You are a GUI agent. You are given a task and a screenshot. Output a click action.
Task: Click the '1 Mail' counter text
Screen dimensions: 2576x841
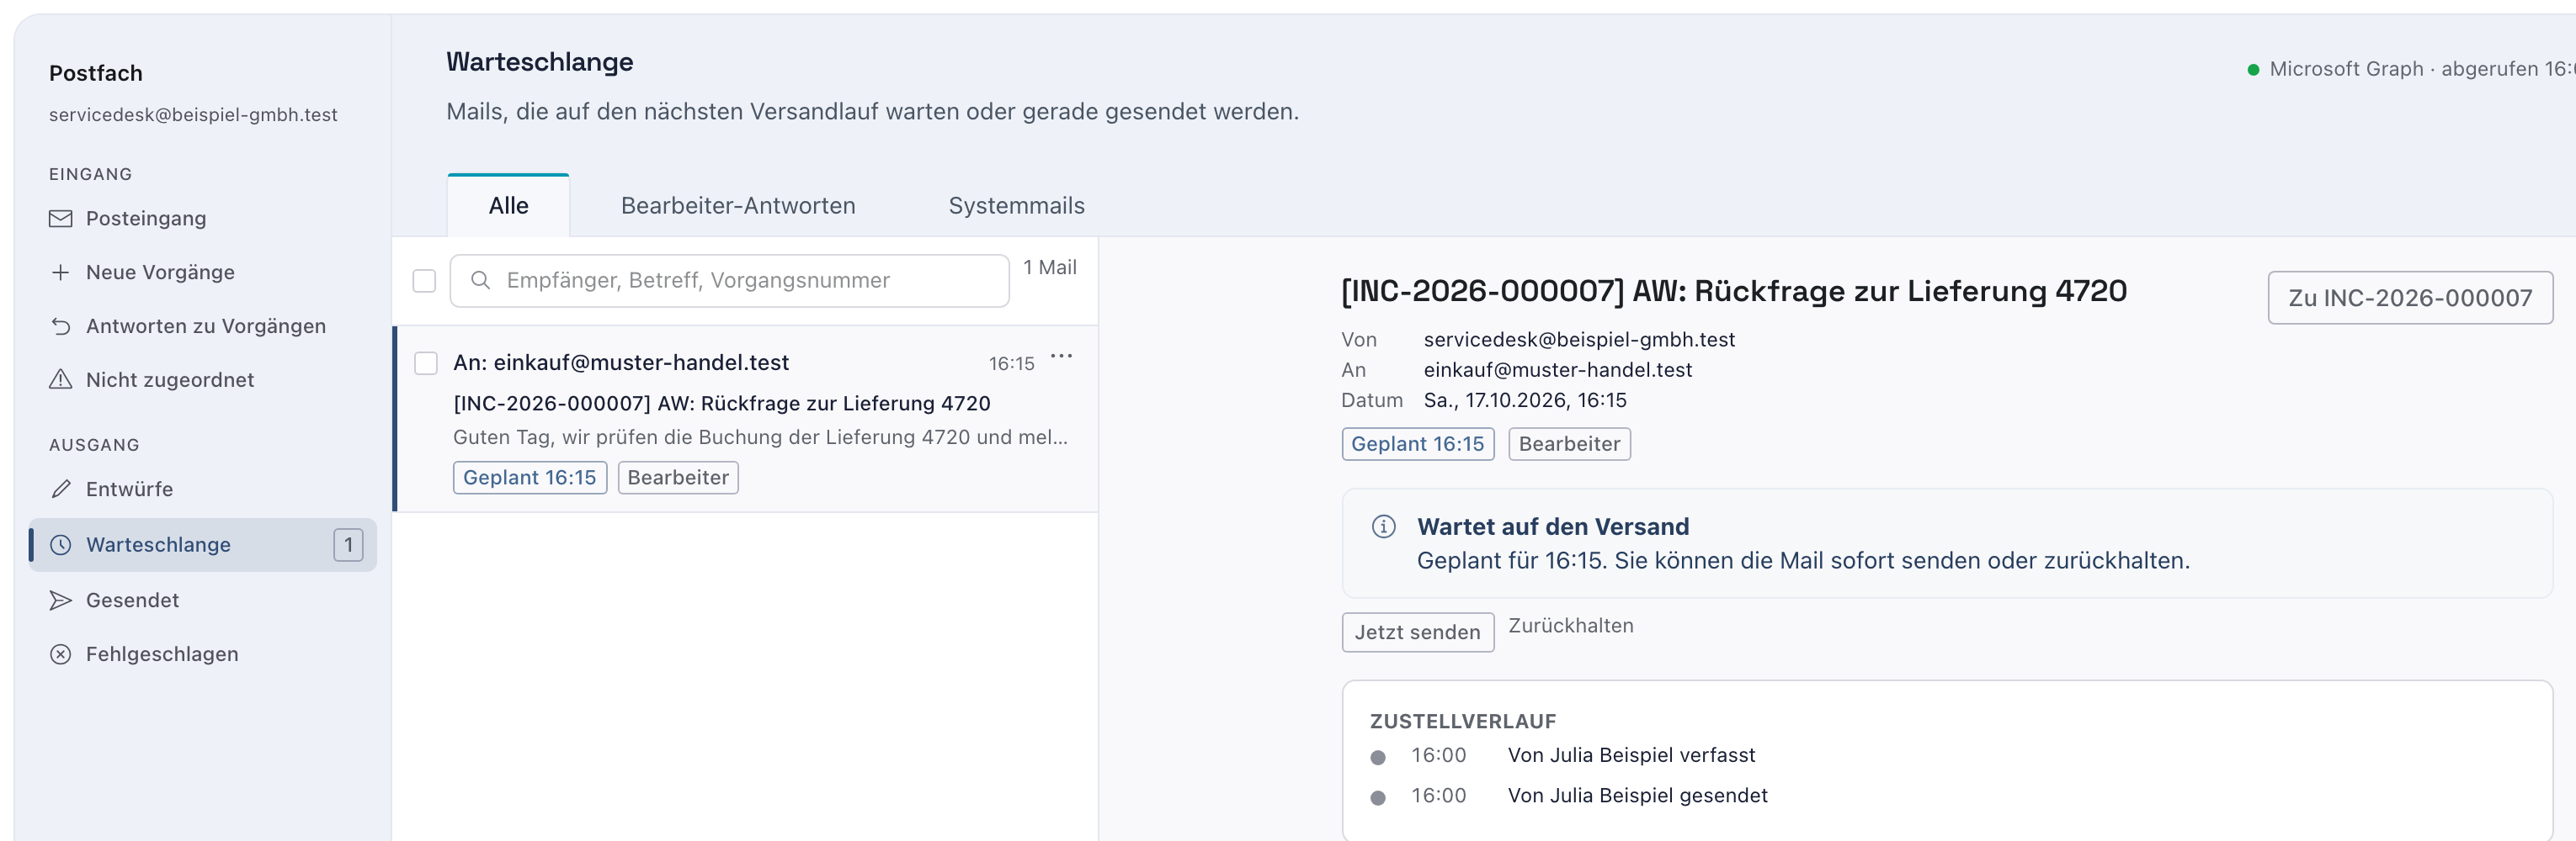pyautogui.click(x=1050, y=267)
